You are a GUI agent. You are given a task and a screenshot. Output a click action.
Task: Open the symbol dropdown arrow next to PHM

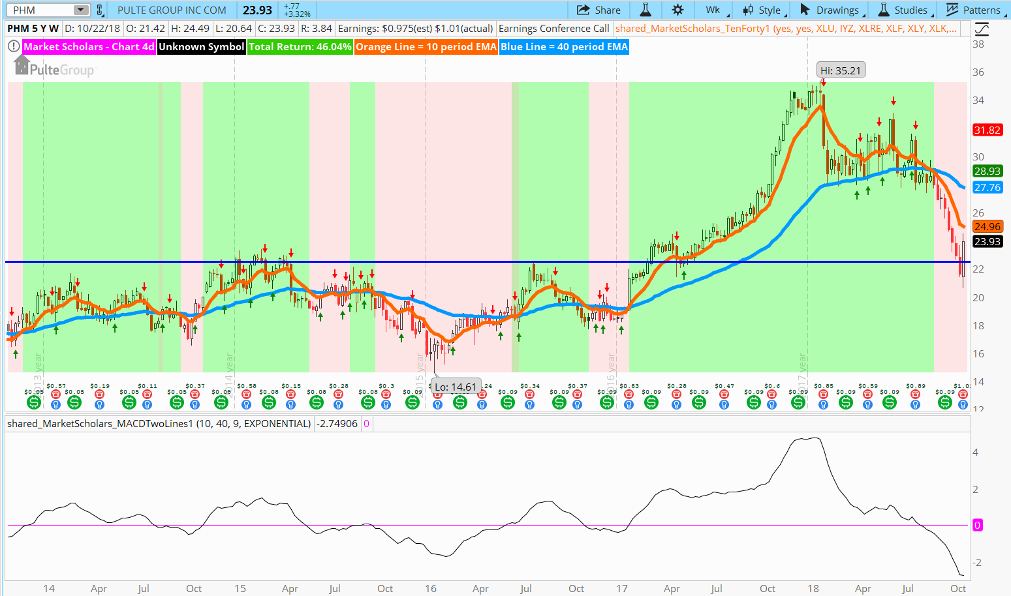[81, 10]
